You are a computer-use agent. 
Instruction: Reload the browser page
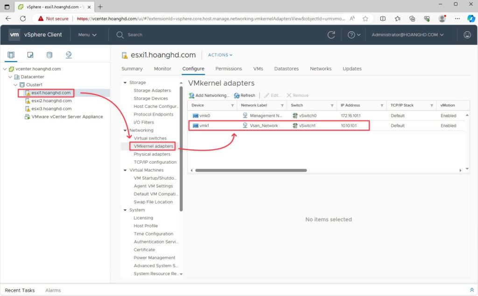[23, 19]
